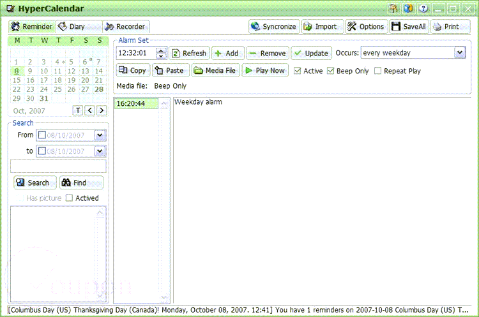Viewport: 479px width, 317px height.
Task: Open help via question mark icon
Action: 423,8
